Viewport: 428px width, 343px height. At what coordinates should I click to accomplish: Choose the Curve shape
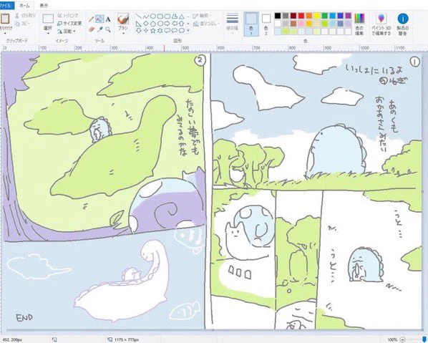click(x=146, y=16)
